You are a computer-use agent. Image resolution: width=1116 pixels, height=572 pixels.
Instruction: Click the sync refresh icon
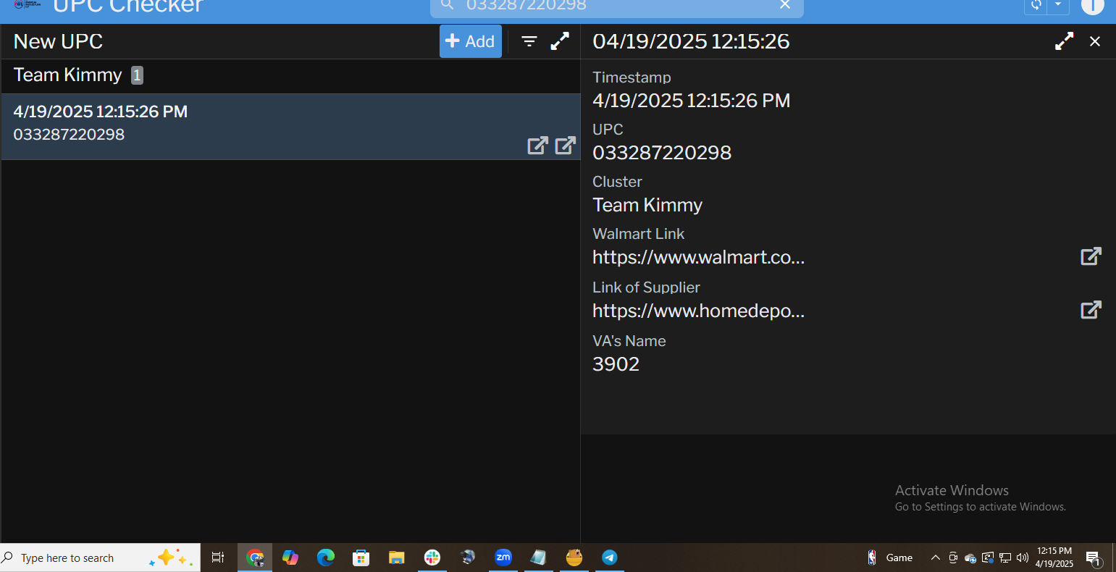pyautogui.click(x=1036, y=5)
